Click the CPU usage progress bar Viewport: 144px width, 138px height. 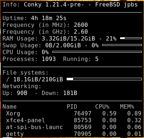click(x=97, y=52)
